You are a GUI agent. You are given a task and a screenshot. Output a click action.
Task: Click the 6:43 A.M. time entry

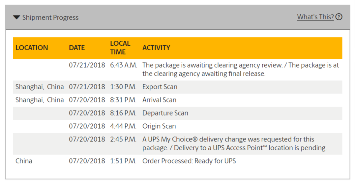point(124,65)
